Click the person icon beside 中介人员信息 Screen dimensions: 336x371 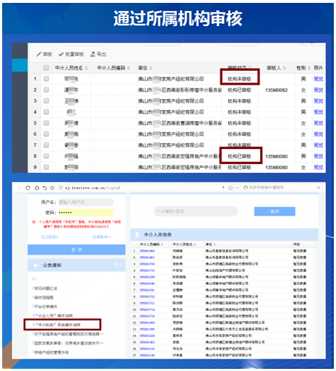(137, 234)
